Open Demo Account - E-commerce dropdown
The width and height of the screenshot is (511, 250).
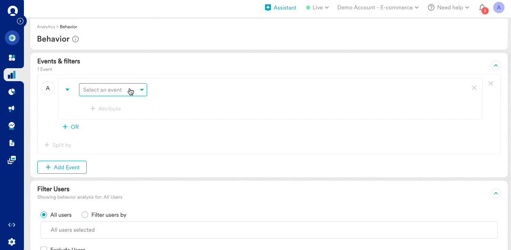pos(378,7)
